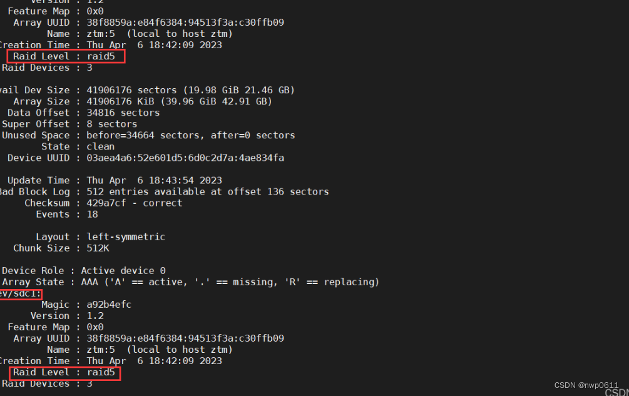Image resolution: width=629 pixels, height=396 pixels.
Task: Click the Checksum 429a7cf correct line
Action: pyautogui.click(x=103, y=203)
